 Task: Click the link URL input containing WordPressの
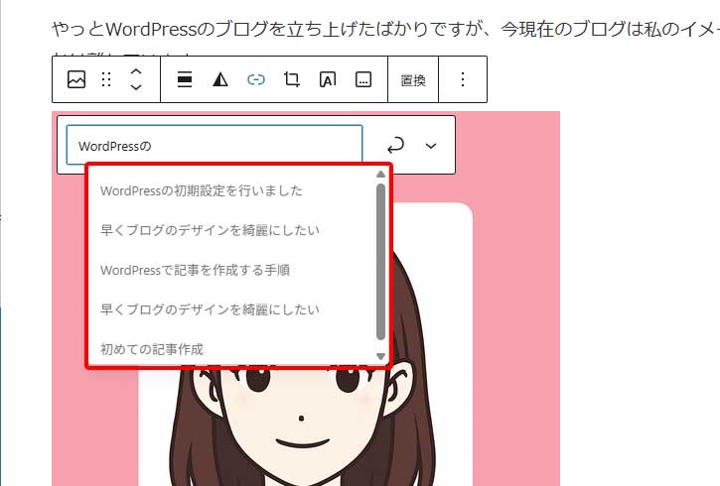pos(215,146)
